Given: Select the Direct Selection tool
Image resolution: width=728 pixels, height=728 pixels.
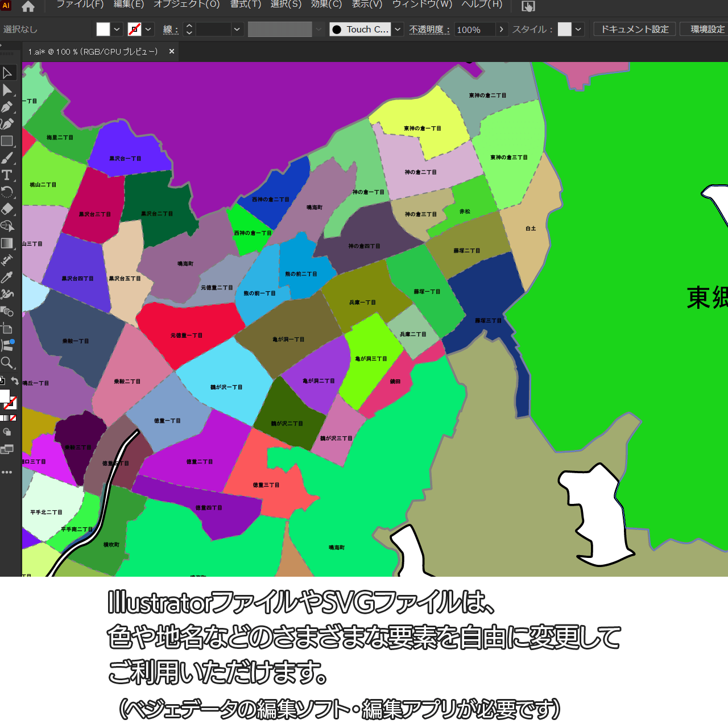Looking at the screenshot, I should (x=7, y=90).
